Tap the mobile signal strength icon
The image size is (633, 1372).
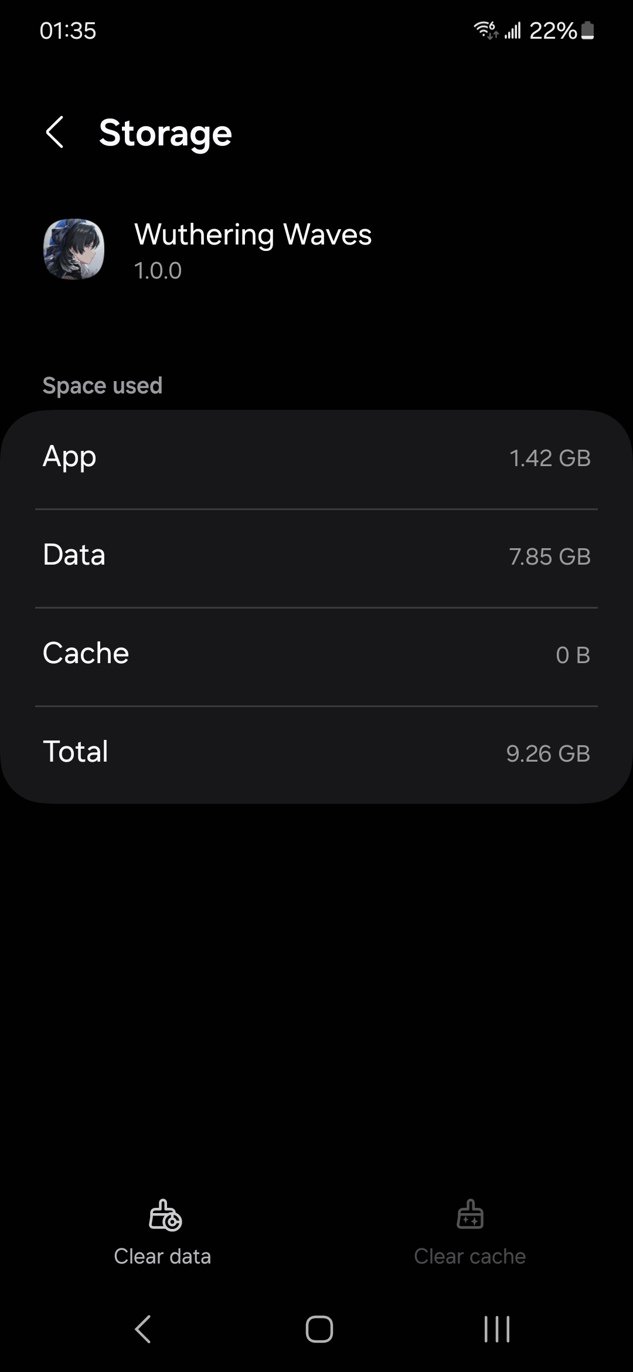513,30
